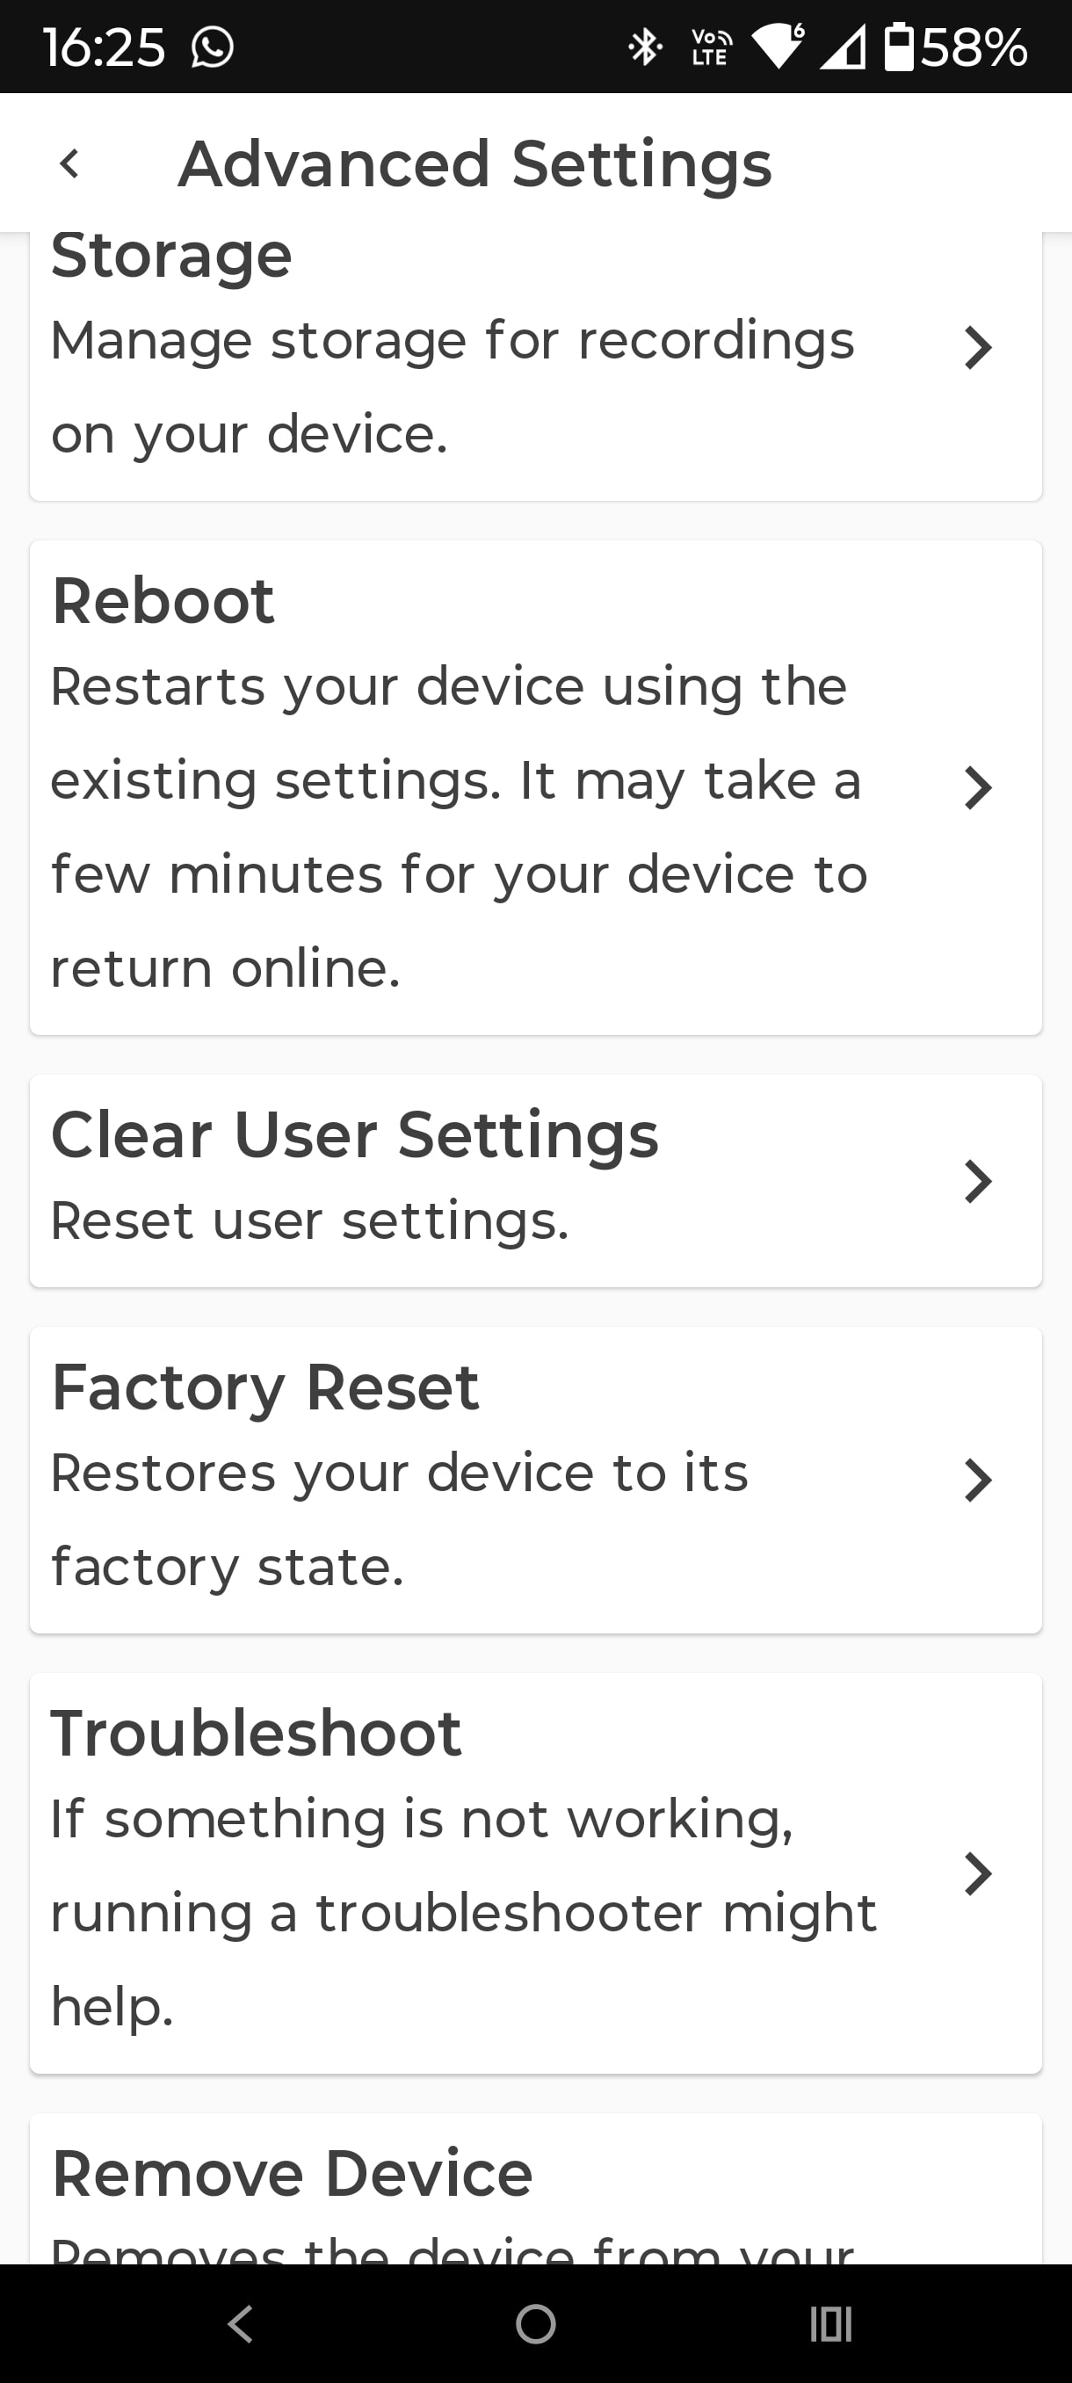Image resolution: width=1072 pixels, height=2383 pixels.
Task: Choose Clear User Settings option
Action: pyautogui.click(x=354, y=1135)
